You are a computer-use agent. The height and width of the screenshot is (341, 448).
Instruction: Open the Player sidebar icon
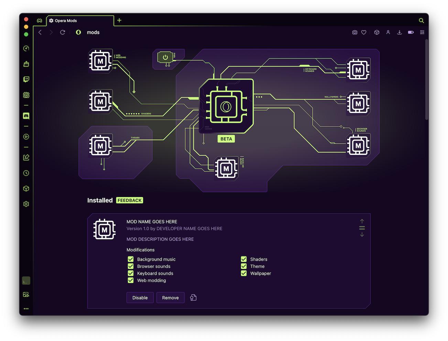pyautogui.click(x=26, y=137)
